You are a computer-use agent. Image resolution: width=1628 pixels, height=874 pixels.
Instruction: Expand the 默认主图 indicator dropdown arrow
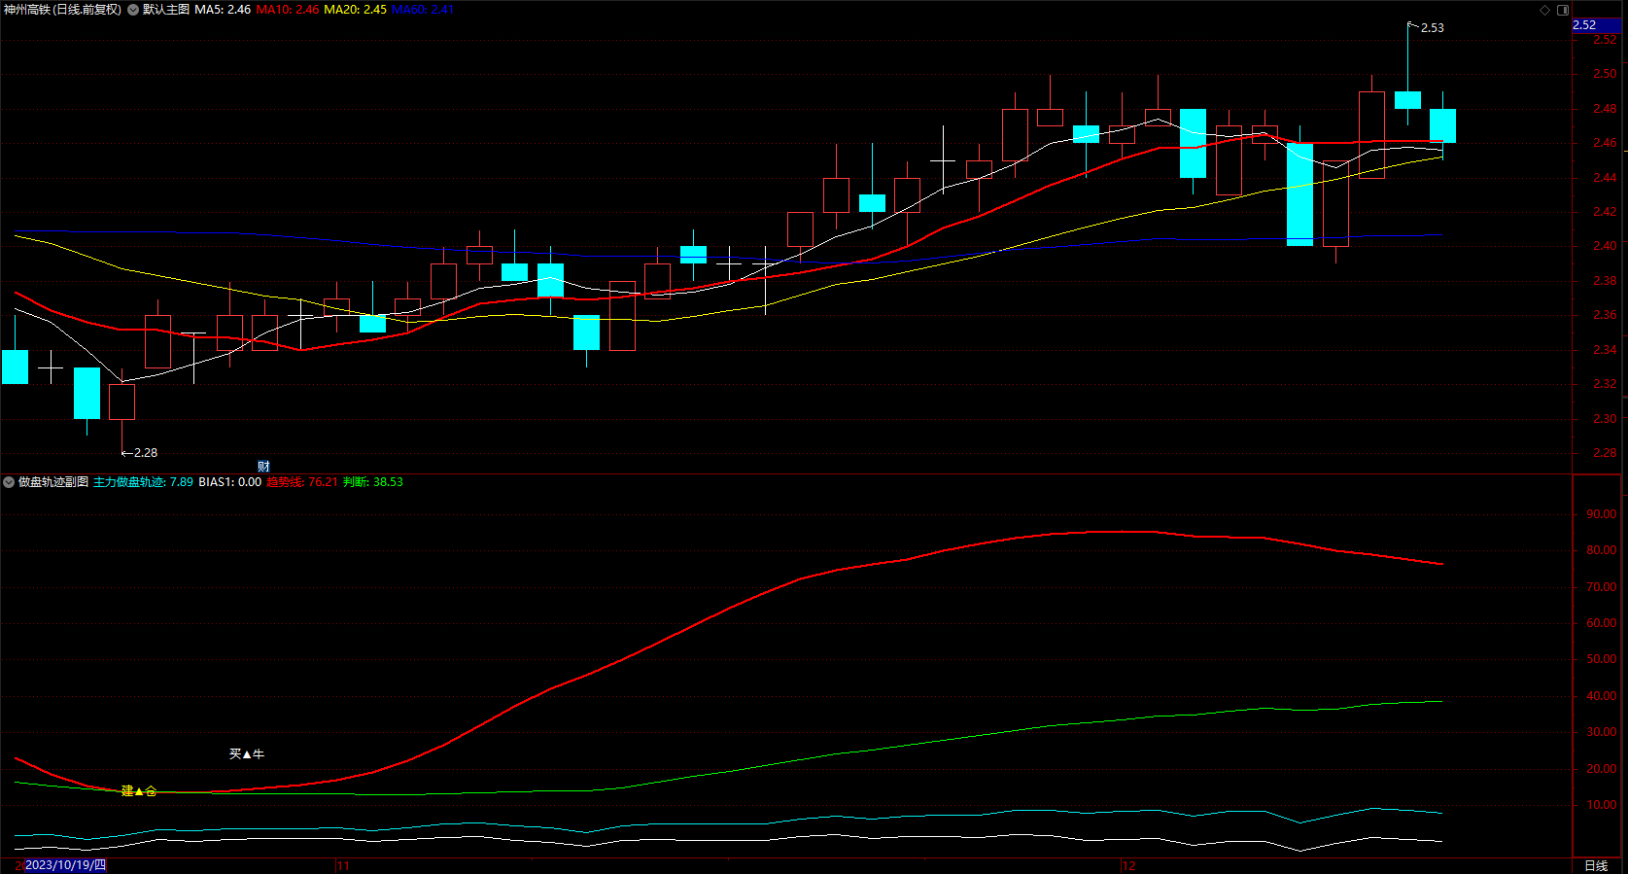[x=133, y=10]
